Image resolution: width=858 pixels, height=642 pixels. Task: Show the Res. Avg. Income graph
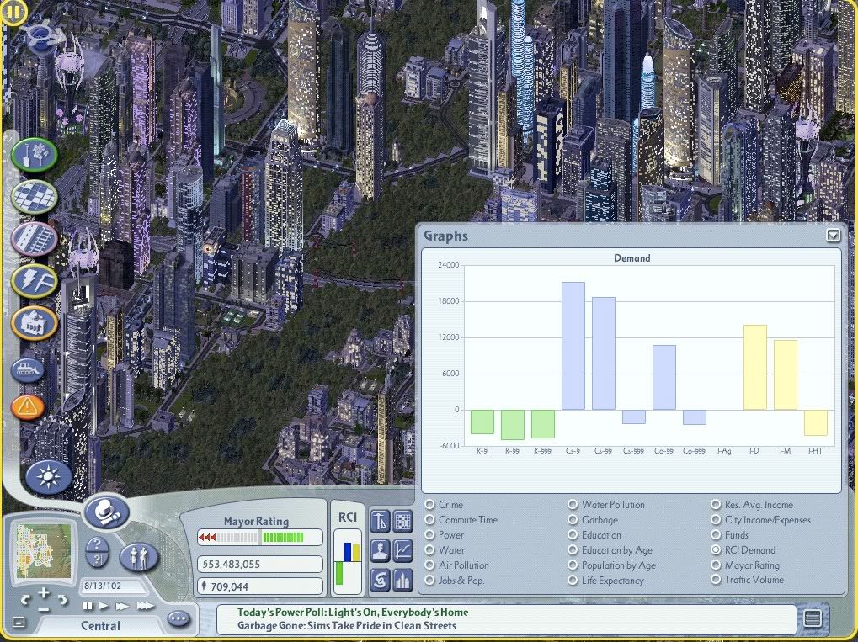pos(716,504)
